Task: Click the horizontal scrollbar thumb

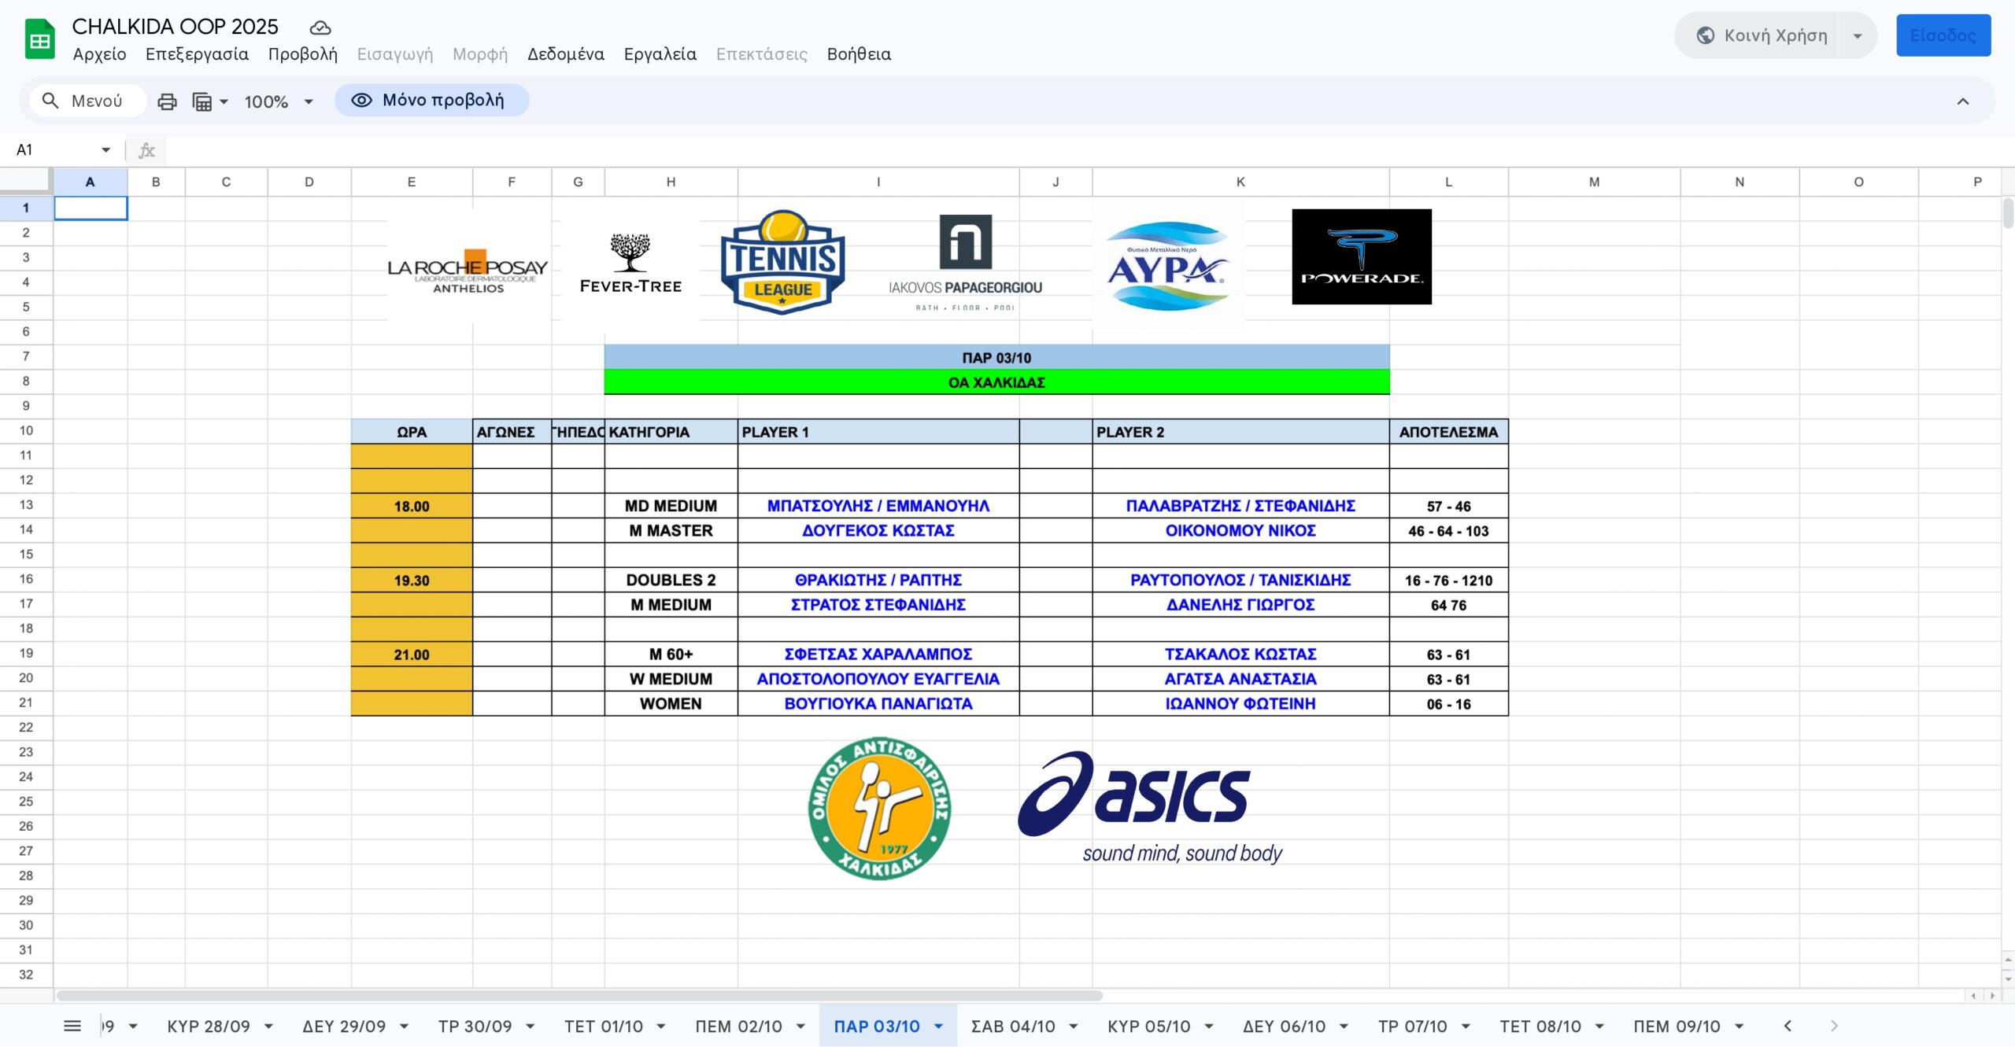Action: point(579,995)
